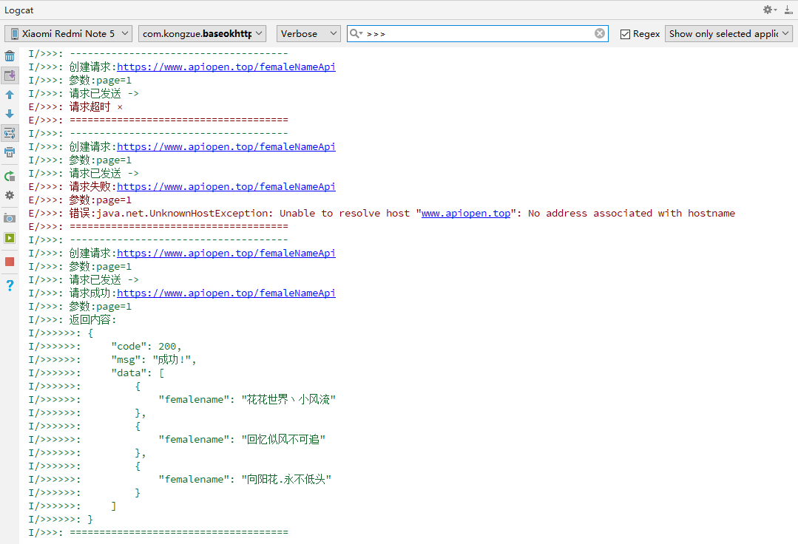The height and width of the screenshot is (544, 798).
Task: Open the Show only selected application dropdown
Action: tap(728, 33)
